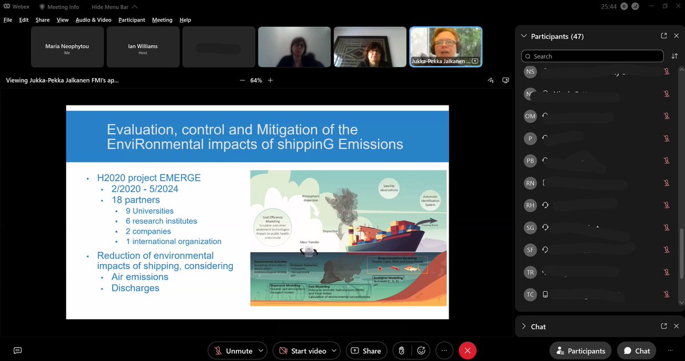Toggle the Chat panel button
The height and width of the screenshot is (361, 685).
tap(636, 351)
